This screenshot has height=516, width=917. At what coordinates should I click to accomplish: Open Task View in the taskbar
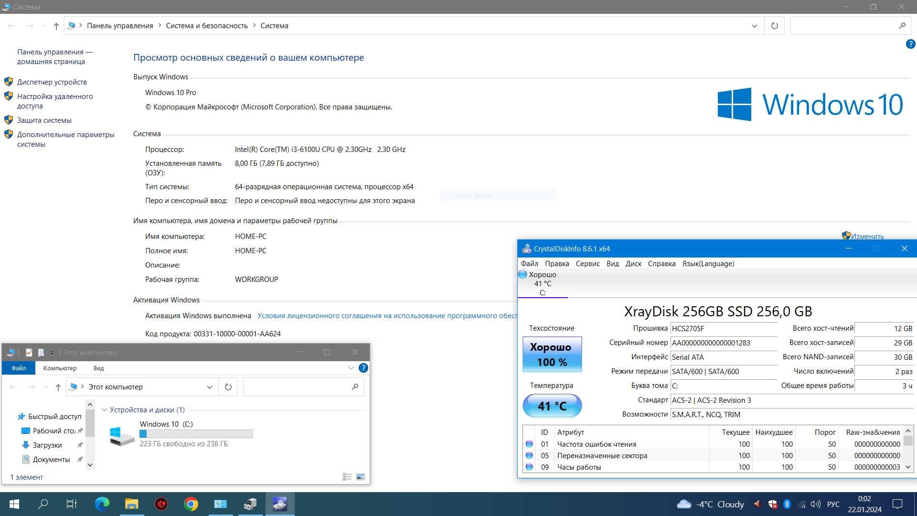(72, 504)
